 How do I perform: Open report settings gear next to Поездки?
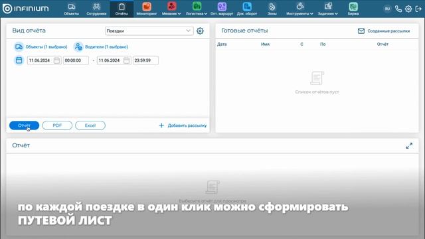click(x=200, y=31)
